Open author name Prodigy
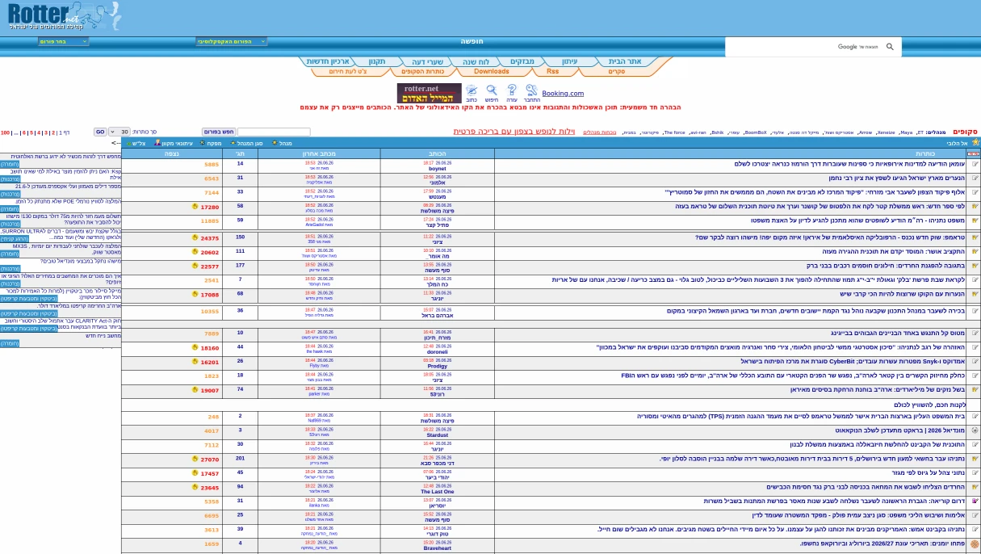Screen dimensions: 981x554 pyautogui.click(x=437, y=366)
